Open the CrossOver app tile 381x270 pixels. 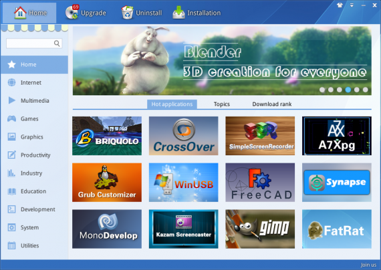point(183,136)
